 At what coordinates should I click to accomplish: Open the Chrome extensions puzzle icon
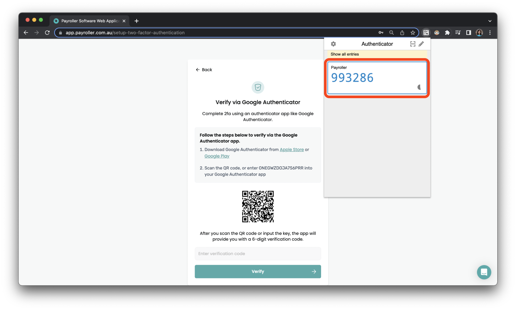click(447, 33)
